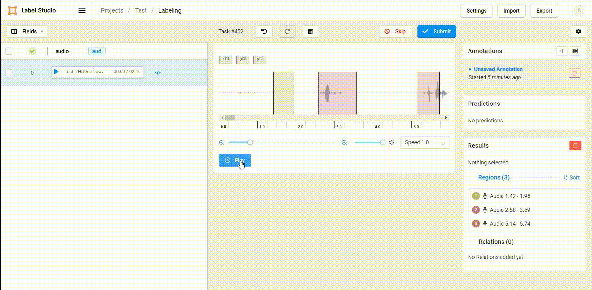
Task: Go to Projects breadcrumb
Action: (x=112, y=11)
